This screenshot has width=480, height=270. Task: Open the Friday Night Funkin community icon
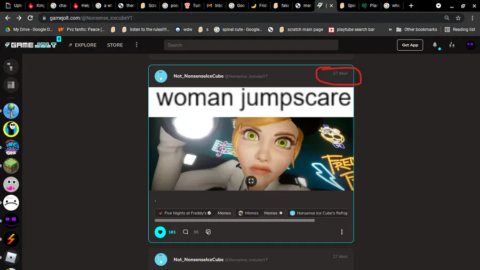pos(11,148)
